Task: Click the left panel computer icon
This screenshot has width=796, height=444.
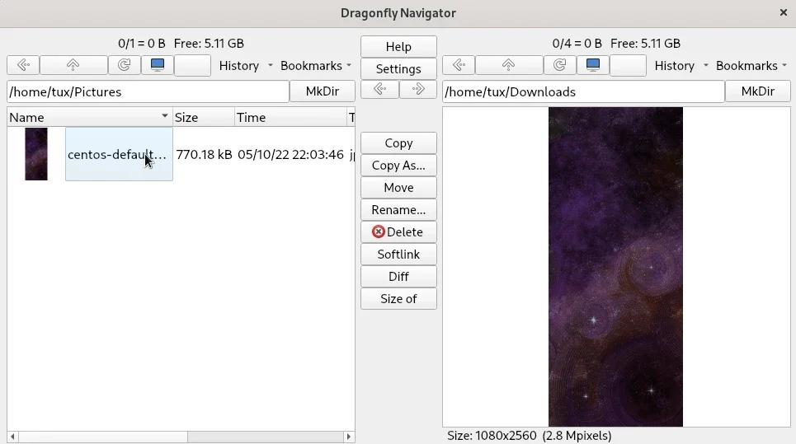Action: point(157,66)
